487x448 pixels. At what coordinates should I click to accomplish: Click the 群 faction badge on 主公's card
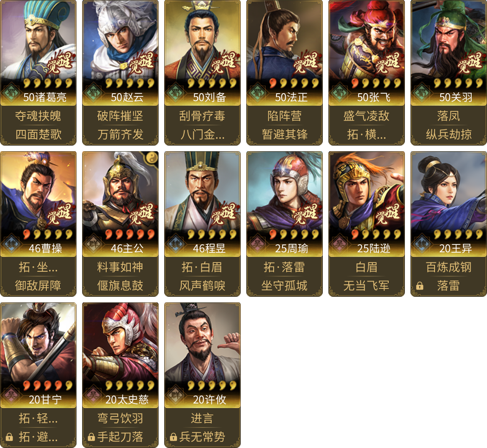click(x=93, y=244)
